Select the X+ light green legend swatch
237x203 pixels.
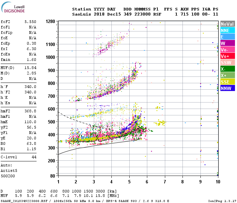coord(228,75)
